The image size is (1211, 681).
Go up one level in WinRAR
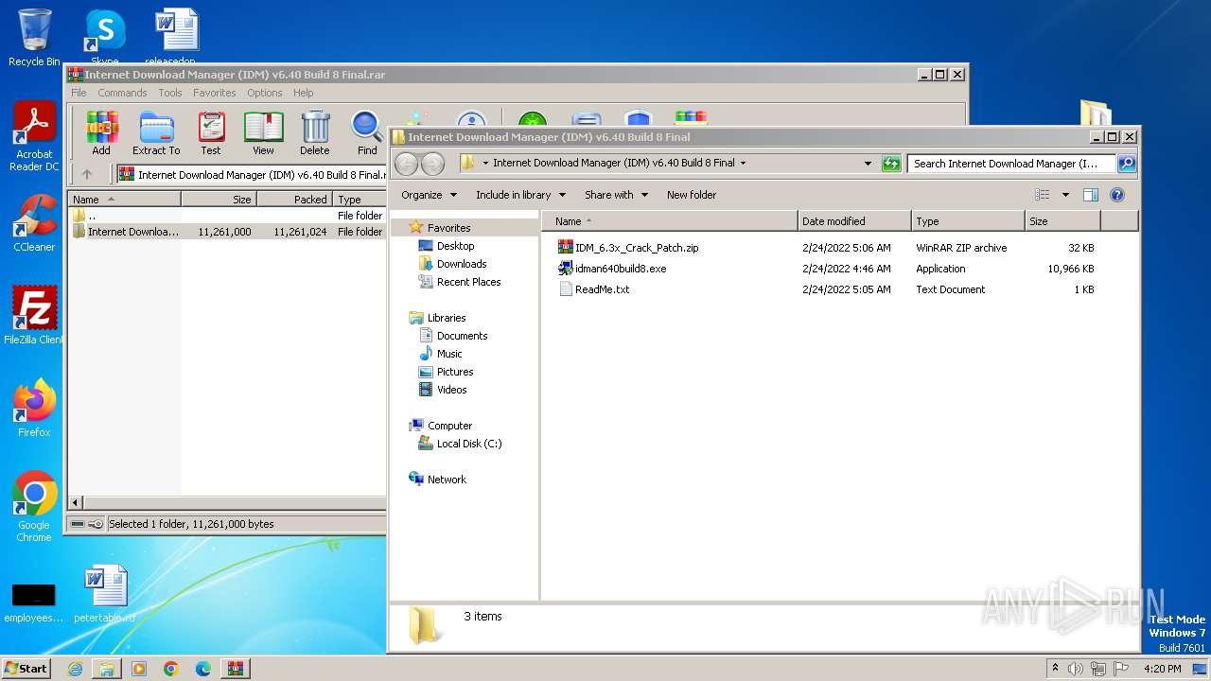[87, 174]
